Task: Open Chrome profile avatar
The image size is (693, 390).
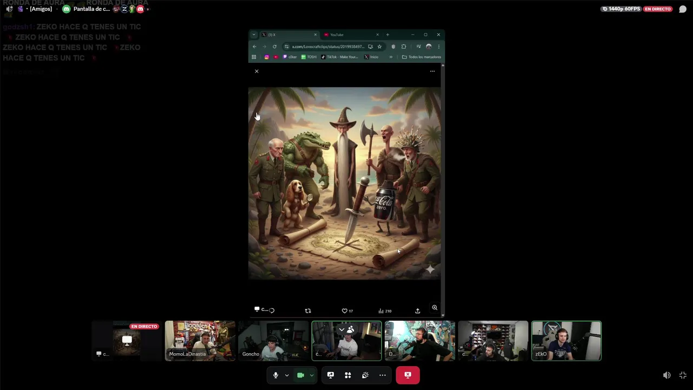Action: 429,47
